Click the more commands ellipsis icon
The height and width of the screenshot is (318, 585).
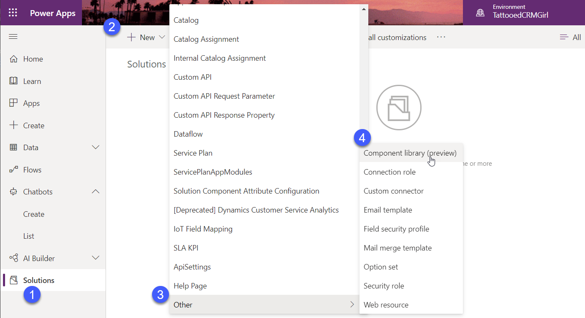(x=441, y=37)
